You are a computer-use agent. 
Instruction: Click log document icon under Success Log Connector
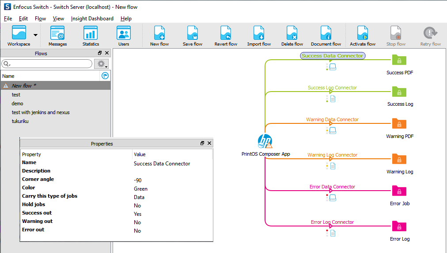pyautogui.click(x=333, y=99)
